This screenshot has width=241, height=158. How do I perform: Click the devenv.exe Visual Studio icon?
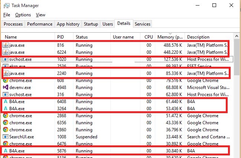tap(6, 88)
